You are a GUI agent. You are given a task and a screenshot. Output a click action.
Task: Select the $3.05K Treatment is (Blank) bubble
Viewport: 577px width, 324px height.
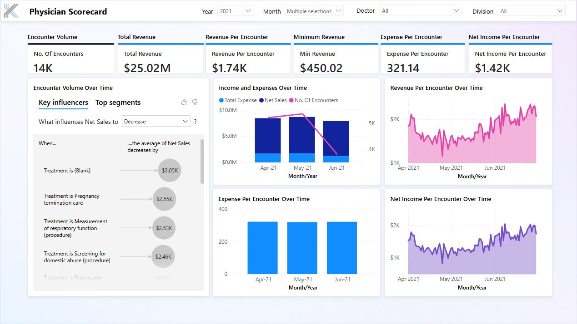pyautogui.click(x=170, y=171)
